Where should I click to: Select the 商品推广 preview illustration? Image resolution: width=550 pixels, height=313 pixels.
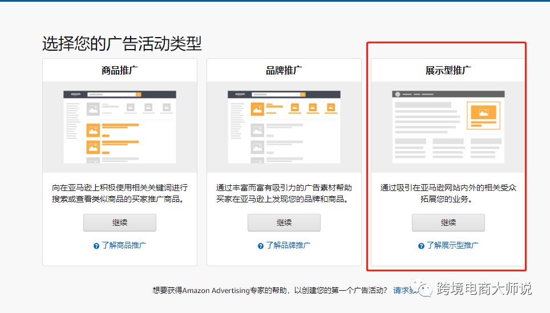coord(120,127)
